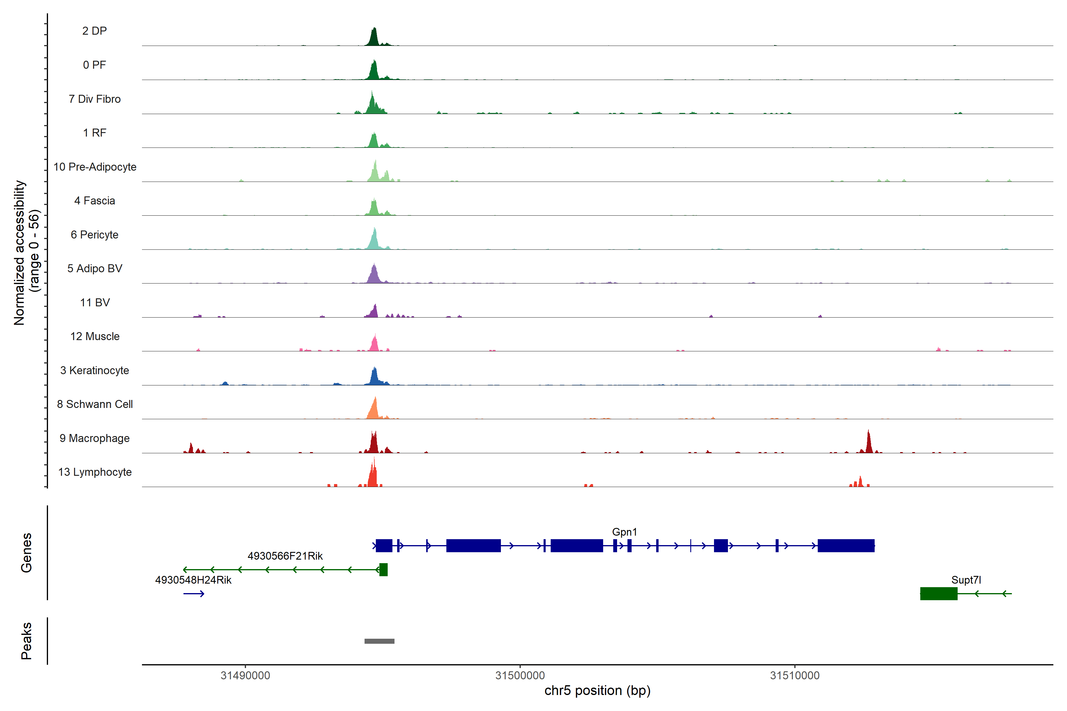The height and width of the screenshot is (711, 1067).
Task: Click the chr5 position axis title
Action: click(x=597, y=691)
